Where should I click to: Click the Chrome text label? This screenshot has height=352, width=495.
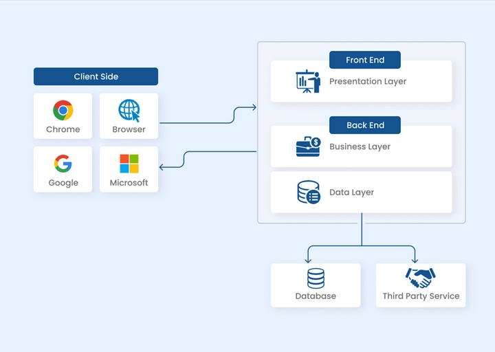(x=63, y=129)
